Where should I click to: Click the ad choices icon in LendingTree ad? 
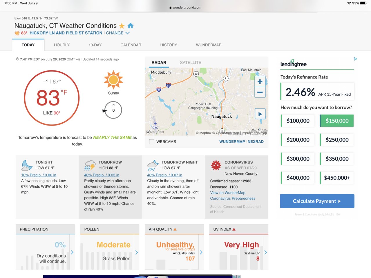(355, 59)
